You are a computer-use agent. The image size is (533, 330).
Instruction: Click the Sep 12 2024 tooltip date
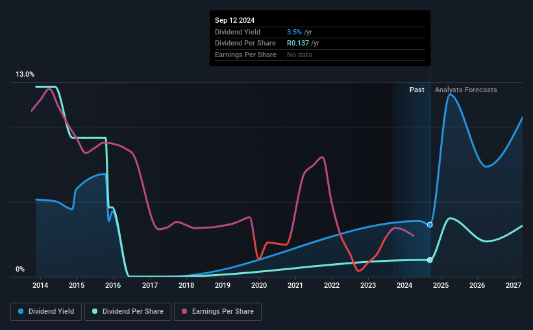pos(234,20)
